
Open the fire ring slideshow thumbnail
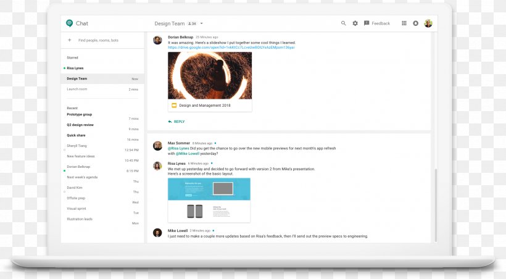tap(210, 75)
